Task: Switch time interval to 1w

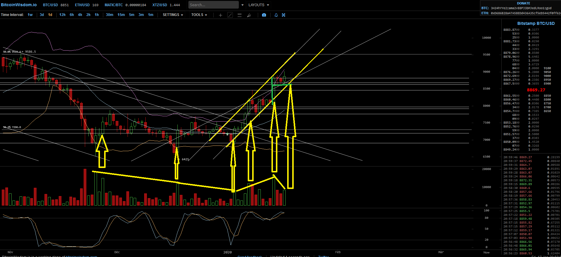Action: tap(30, 15)
